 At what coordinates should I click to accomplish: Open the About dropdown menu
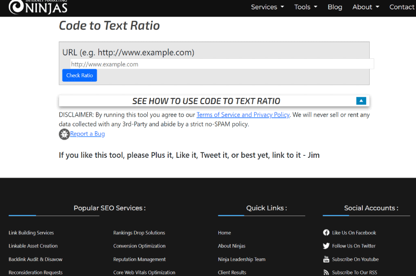(x=366, y=7)
